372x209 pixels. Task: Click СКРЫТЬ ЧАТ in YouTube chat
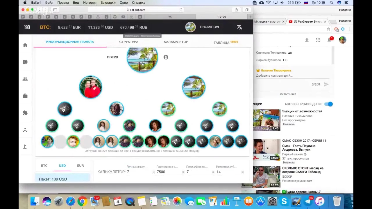pyautogui.click(x=288, y=94)
